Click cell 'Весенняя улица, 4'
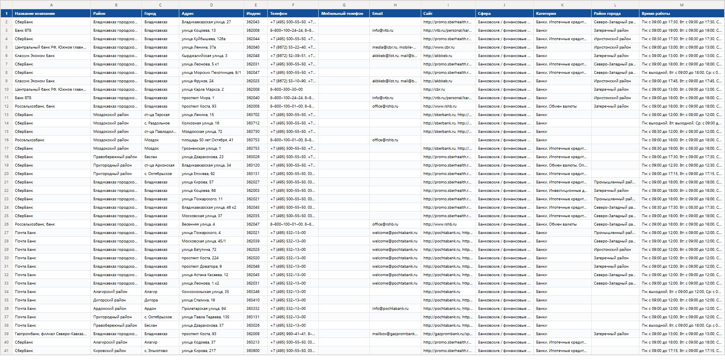The height and width of the screenshot is (362, 725). click(x=211, y=224)
